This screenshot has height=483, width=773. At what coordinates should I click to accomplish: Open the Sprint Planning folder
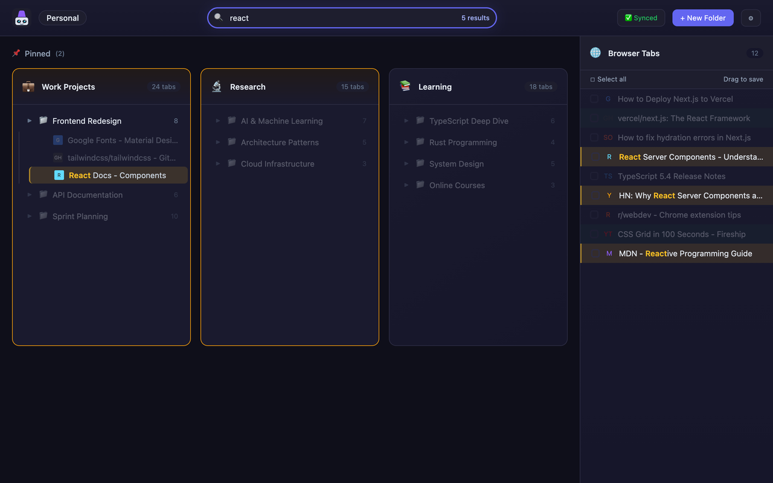pyautogui.click(x=80, y=216)
